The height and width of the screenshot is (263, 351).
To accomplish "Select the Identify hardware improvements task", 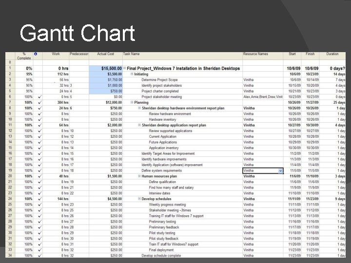I will (164, 159).
